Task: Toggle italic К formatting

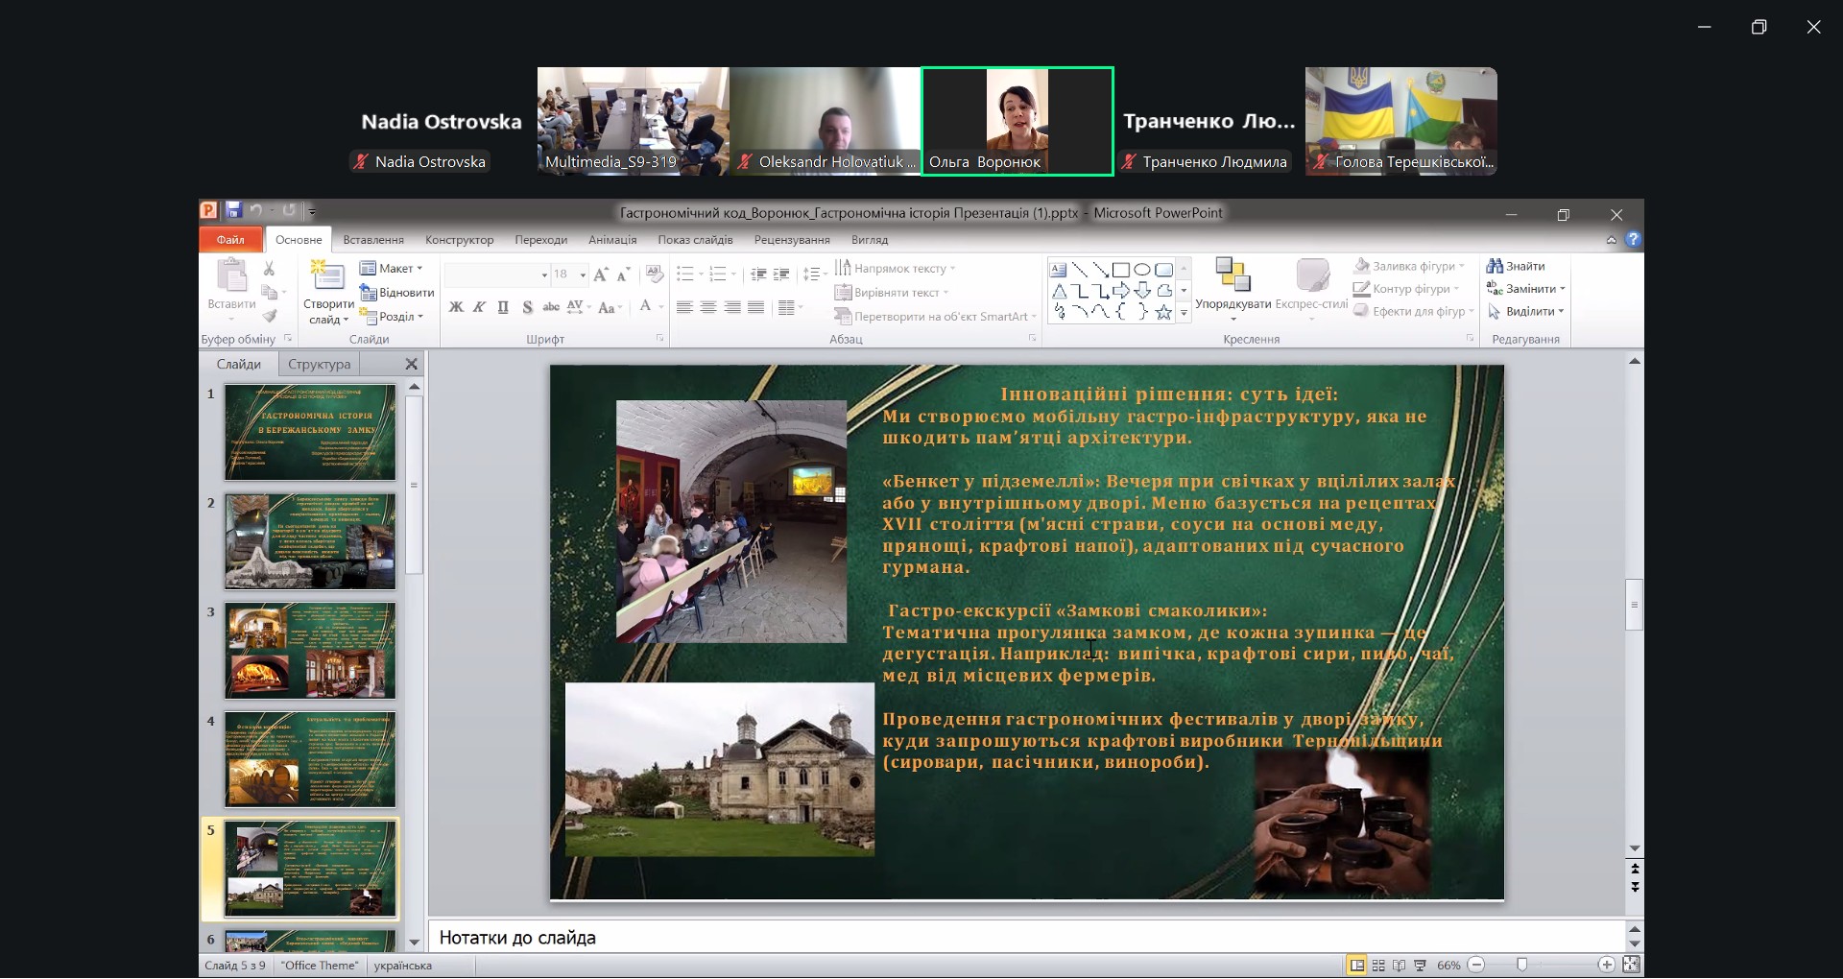Action: [479, 307]
